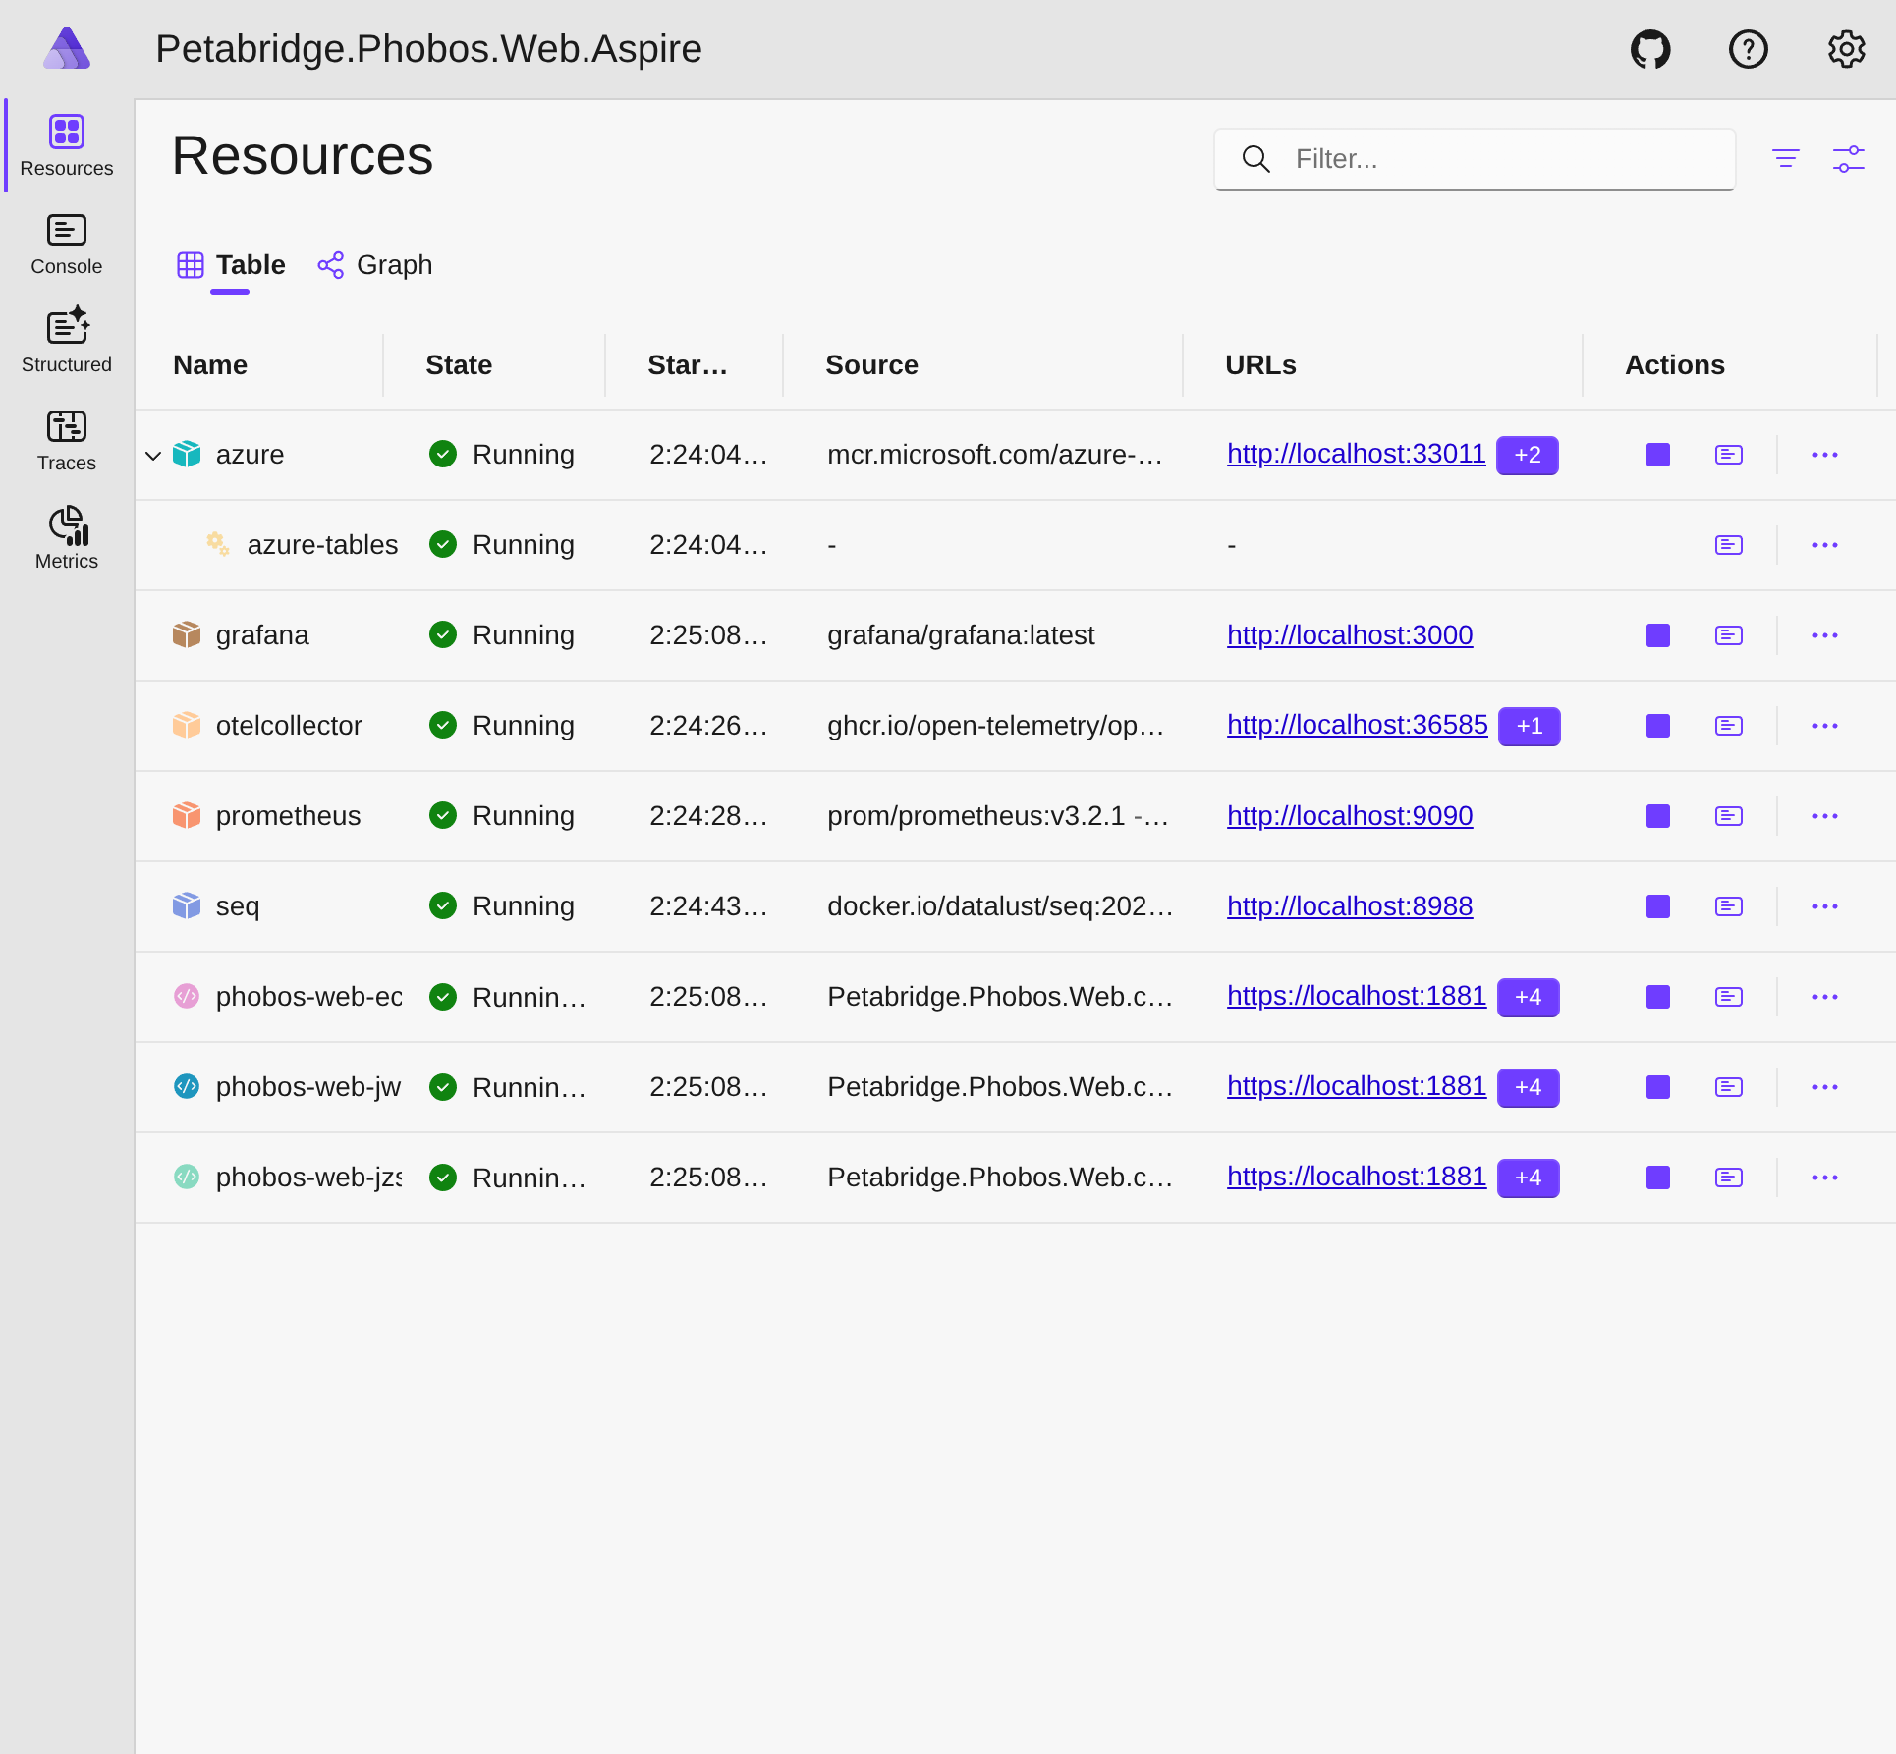Click the Aspire logo
Screen dimensions: 1896x1754
(67, 49)
